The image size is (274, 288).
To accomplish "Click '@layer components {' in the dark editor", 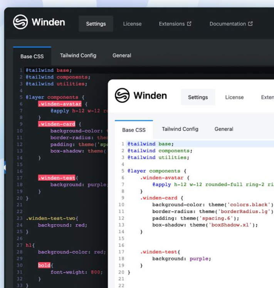I will click(55, 97).
